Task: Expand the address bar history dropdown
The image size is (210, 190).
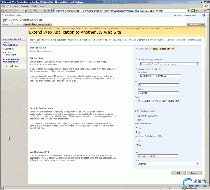Action: pos(188,10)
